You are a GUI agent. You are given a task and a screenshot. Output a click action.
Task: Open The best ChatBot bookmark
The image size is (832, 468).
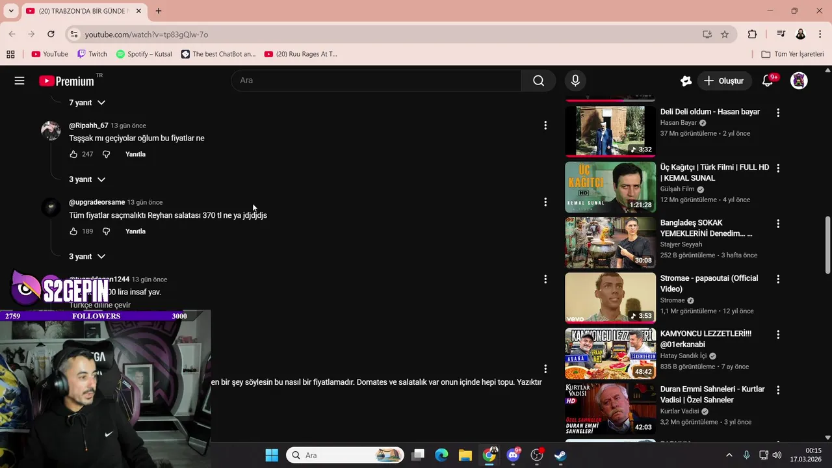click(x=218, y=54)
